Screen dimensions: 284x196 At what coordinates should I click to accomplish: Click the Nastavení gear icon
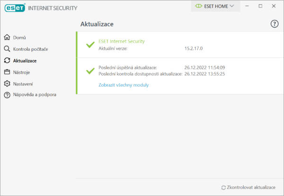(7, 83)
